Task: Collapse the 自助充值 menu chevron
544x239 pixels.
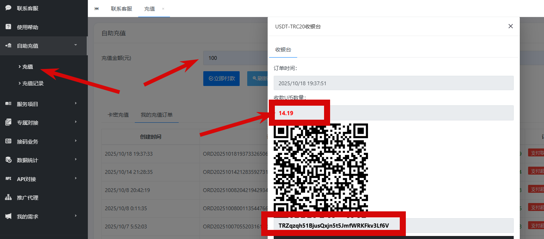Action: tap(75, 45)
